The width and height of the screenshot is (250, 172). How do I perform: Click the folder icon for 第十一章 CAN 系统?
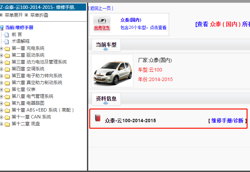pos(7,117)
